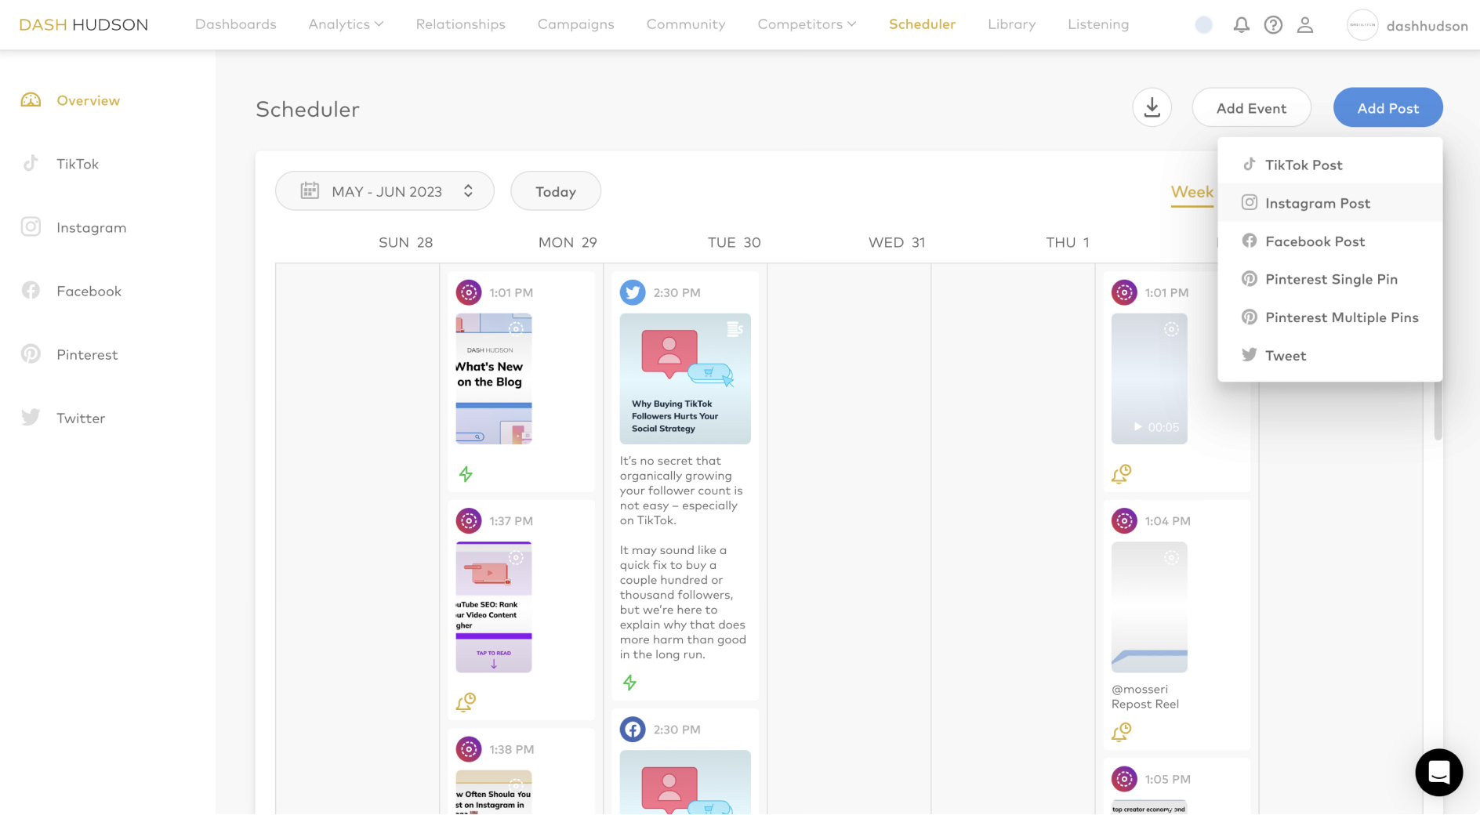This screenshot has width=1480, height=815.
Task: Open the Pinterest channel from the sidebar
Action: pyautogui.click(x=86, y=354)
